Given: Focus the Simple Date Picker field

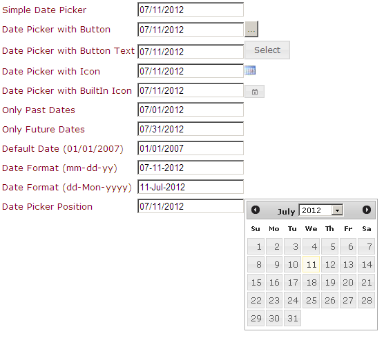Looking at the screenshot, I should pyautogui.click(x=191, y=10).
